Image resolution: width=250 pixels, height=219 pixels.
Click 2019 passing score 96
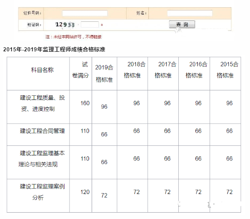pos(104,107)
